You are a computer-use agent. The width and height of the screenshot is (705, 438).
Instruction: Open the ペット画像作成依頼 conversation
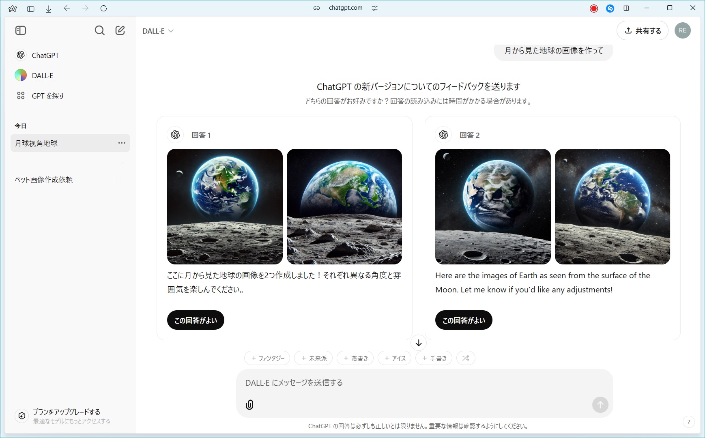[x=44, y=180]
